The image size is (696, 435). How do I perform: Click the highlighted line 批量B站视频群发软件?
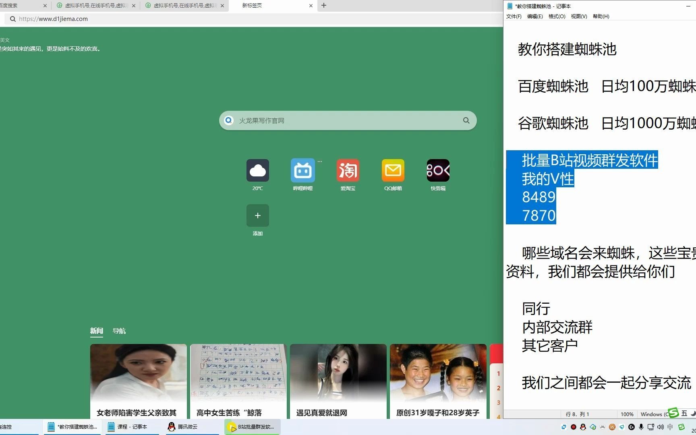[x=590, y=160]
